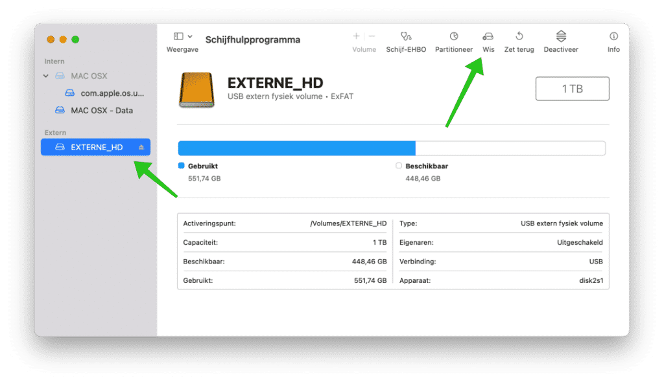Click the storage usage bar
The height and width of the screenshot is (382, 664).
point(392,148)
